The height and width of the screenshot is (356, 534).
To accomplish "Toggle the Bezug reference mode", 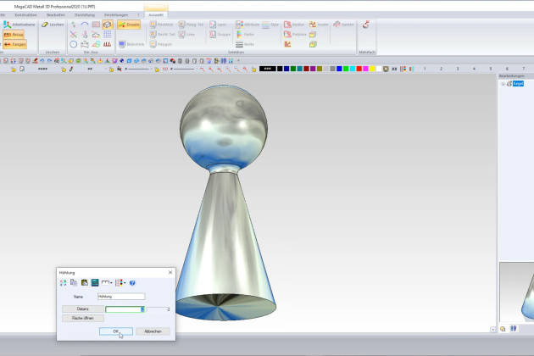I will click(19, 35).
